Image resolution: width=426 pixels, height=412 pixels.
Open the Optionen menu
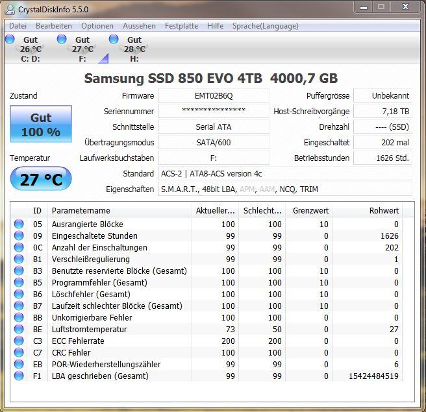click(97, 26)
